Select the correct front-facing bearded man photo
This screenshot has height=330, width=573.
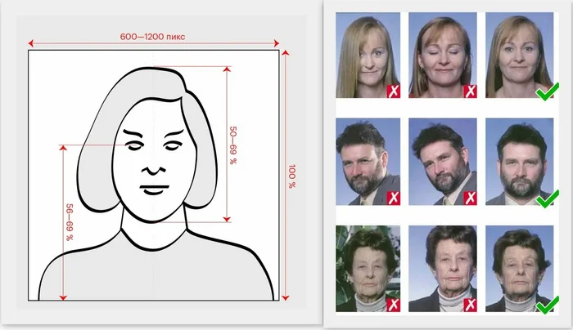click(x=519, y=162)
